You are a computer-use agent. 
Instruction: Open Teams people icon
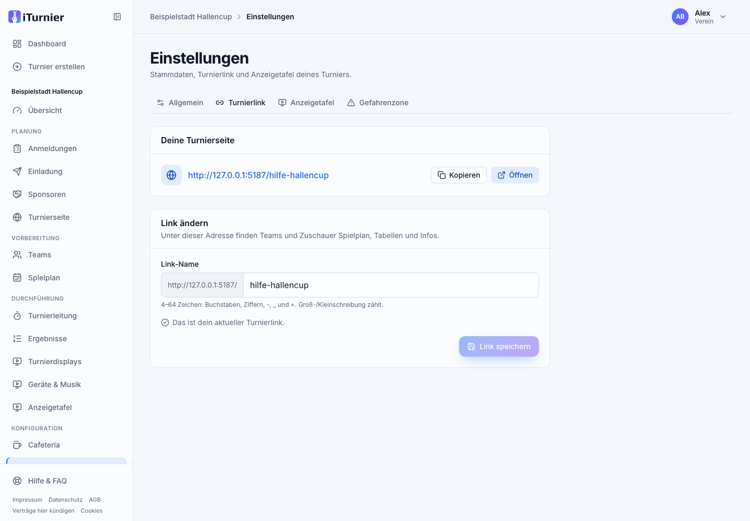coord(17,255)
